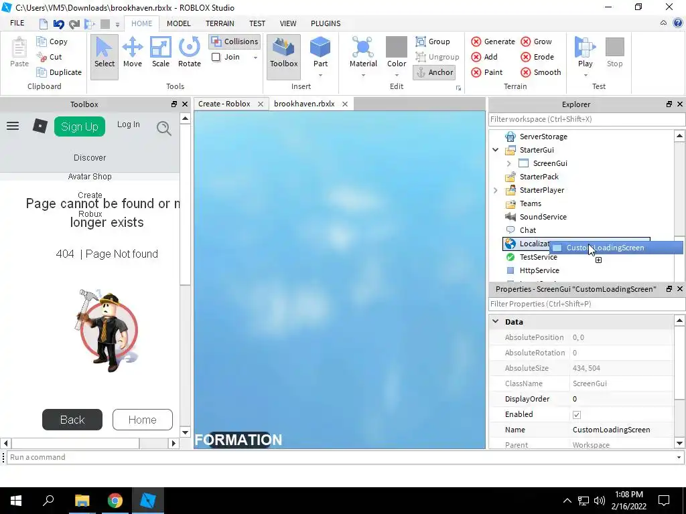686x514 pixels.
Task: Click the Undo arrow in quick access
Action: click(59, 24)
